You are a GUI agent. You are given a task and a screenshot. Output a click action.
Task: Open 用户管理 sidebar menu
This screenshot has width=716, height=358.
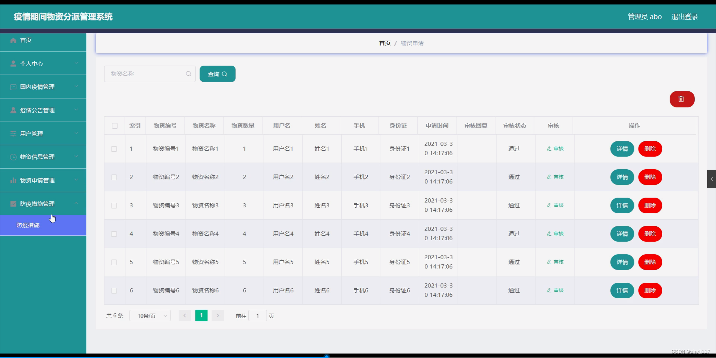pyautogui.click(x=43, y=134)
